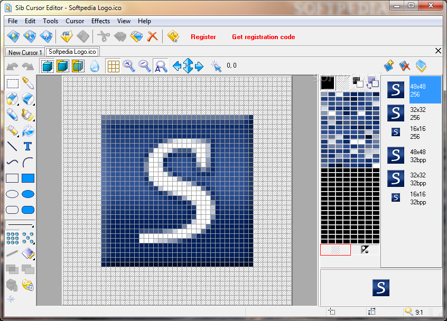Switch to the Softpedia Logo.ico tab
The width and height of the screenshot is (447, 321).
tap(72, 52)
